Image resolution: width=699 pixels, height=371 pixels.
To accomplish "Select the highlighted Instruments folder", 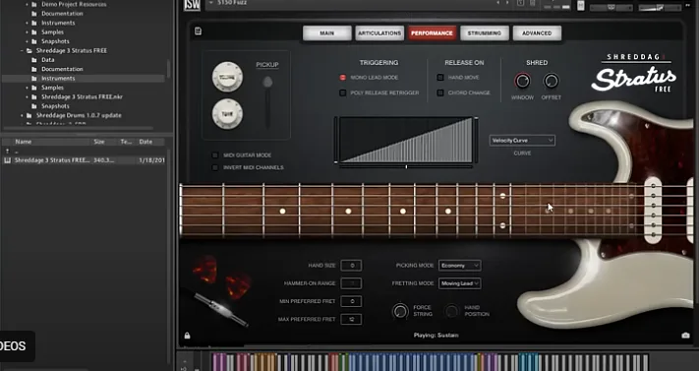I will [58, 79].
